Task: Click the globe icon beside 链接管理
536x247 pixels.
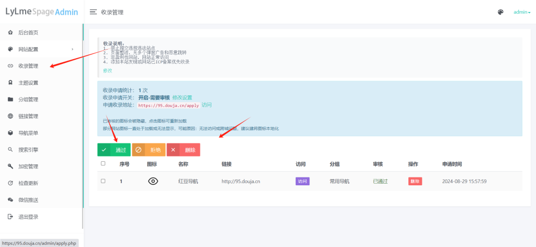Action: click(10, 116)
